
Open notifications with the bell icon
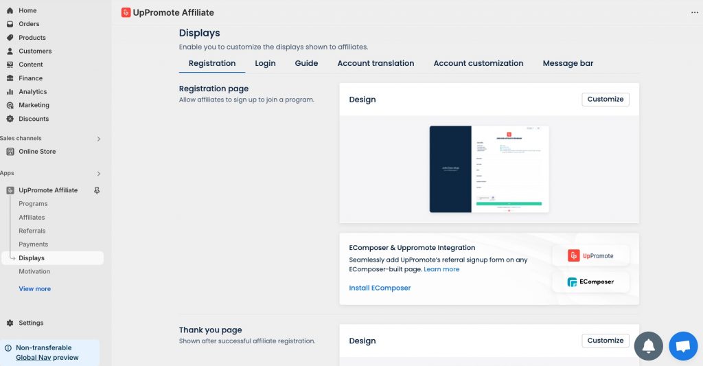(648, 346)
